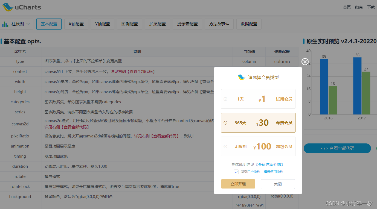Click the 修改配置 column header
The width and height of the screenshot is (377, 209).
coord(282,52)
